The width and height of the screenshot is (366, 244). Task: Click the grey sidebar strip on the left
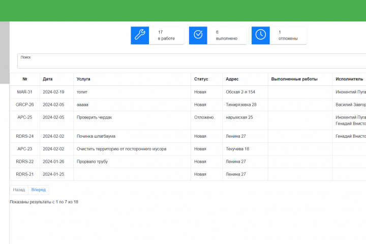5,52
